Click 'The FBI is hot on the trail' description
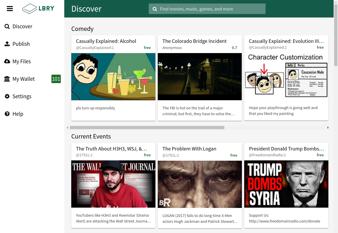The height and width of the screenshot is (233, 338). 199,111
